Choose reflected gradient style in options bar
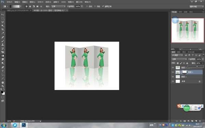Image resolution: width=205 pixels, height=128 pixels. pyautogui.click(x=37, y=6)
